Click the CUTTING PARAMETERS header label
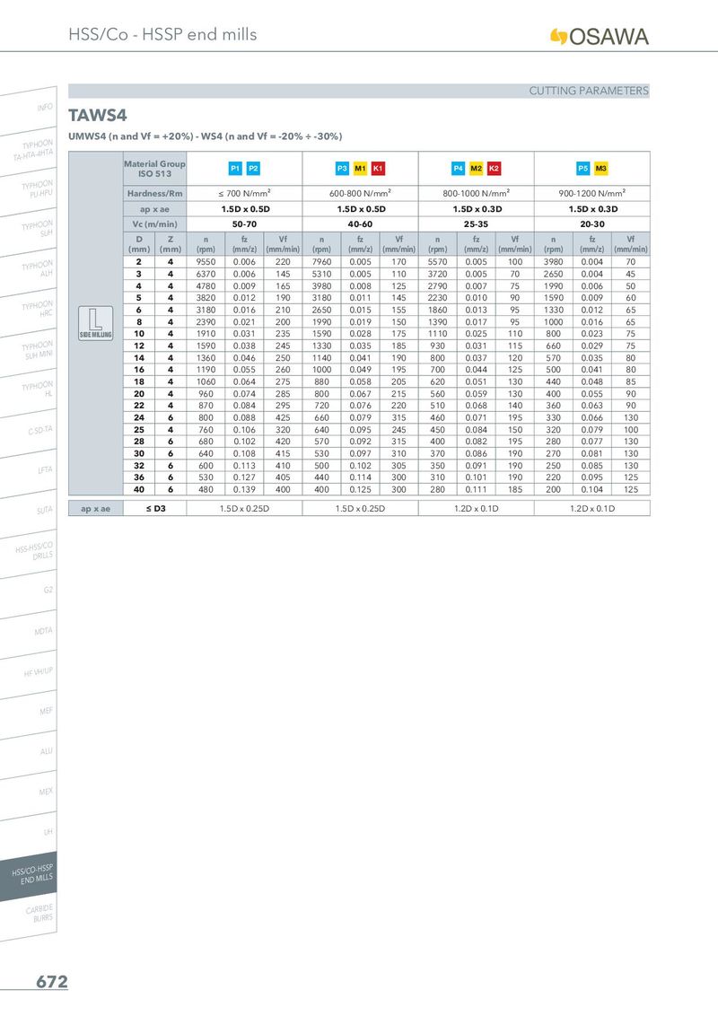 589,91
